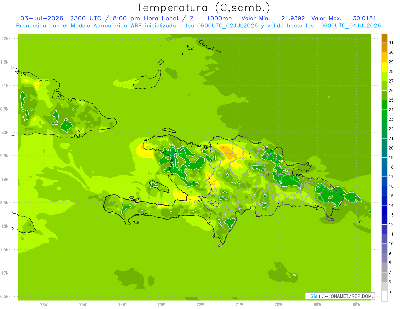Click the "75W" longitude axis label
This screenshot has height=309, width=400.
83,305
